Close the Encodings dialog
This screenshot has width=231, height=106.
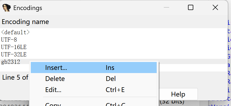[215, 7]
